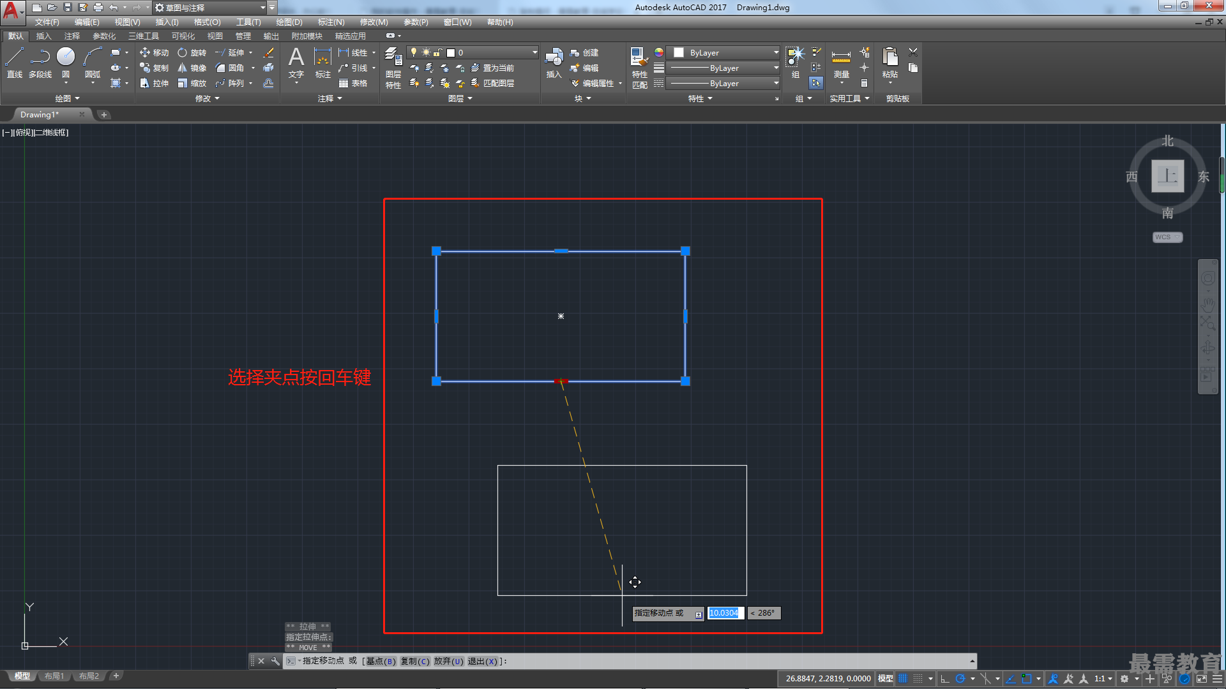
Task: Click the 插入 (Insert block) icon
Action: coord(554,63)
